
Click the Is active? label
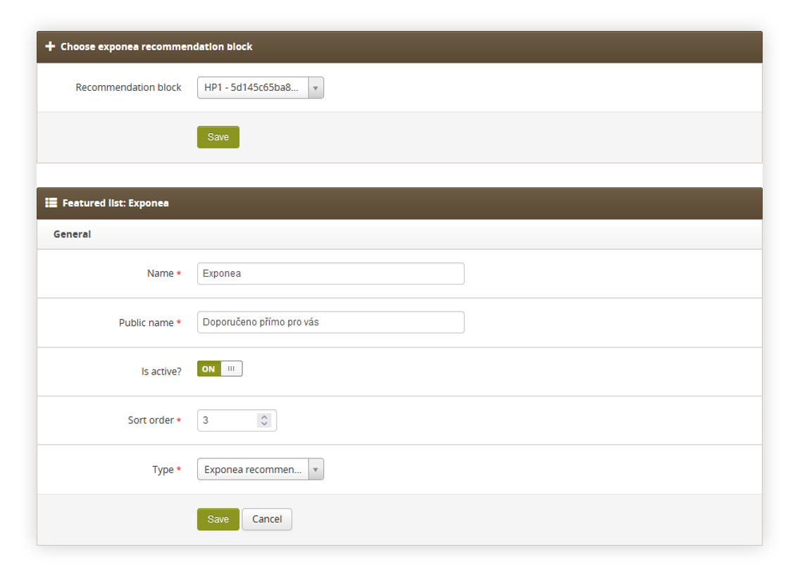[x=161, y=371]
